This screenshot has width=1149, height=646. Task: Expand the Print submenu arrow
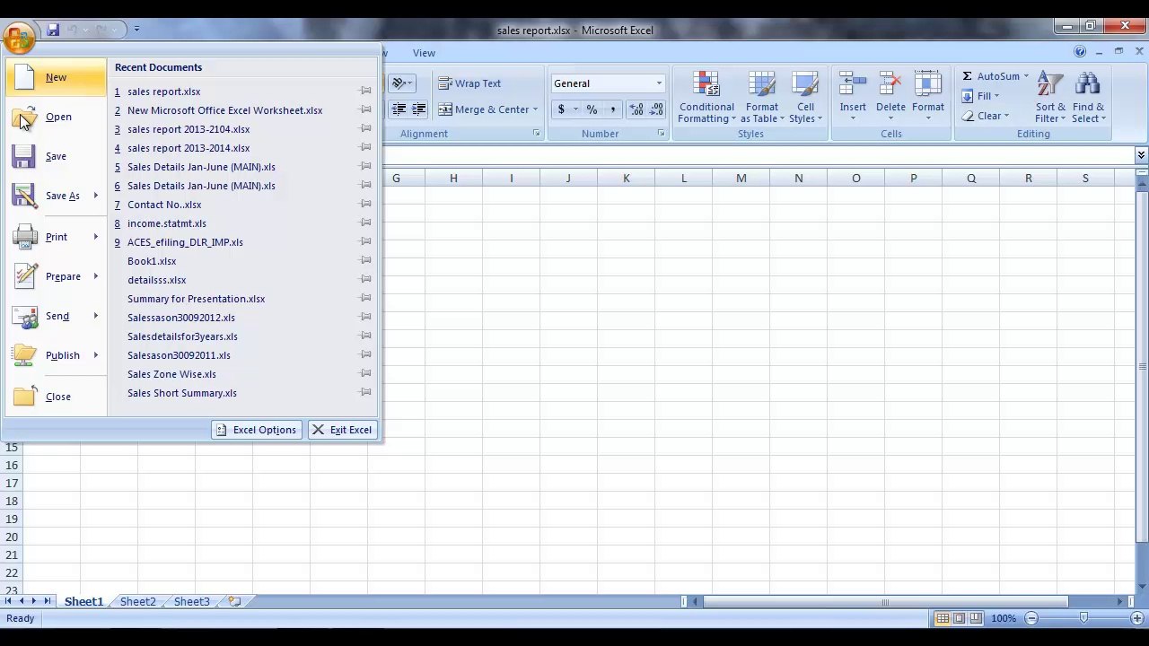click(x=96, y=237)
